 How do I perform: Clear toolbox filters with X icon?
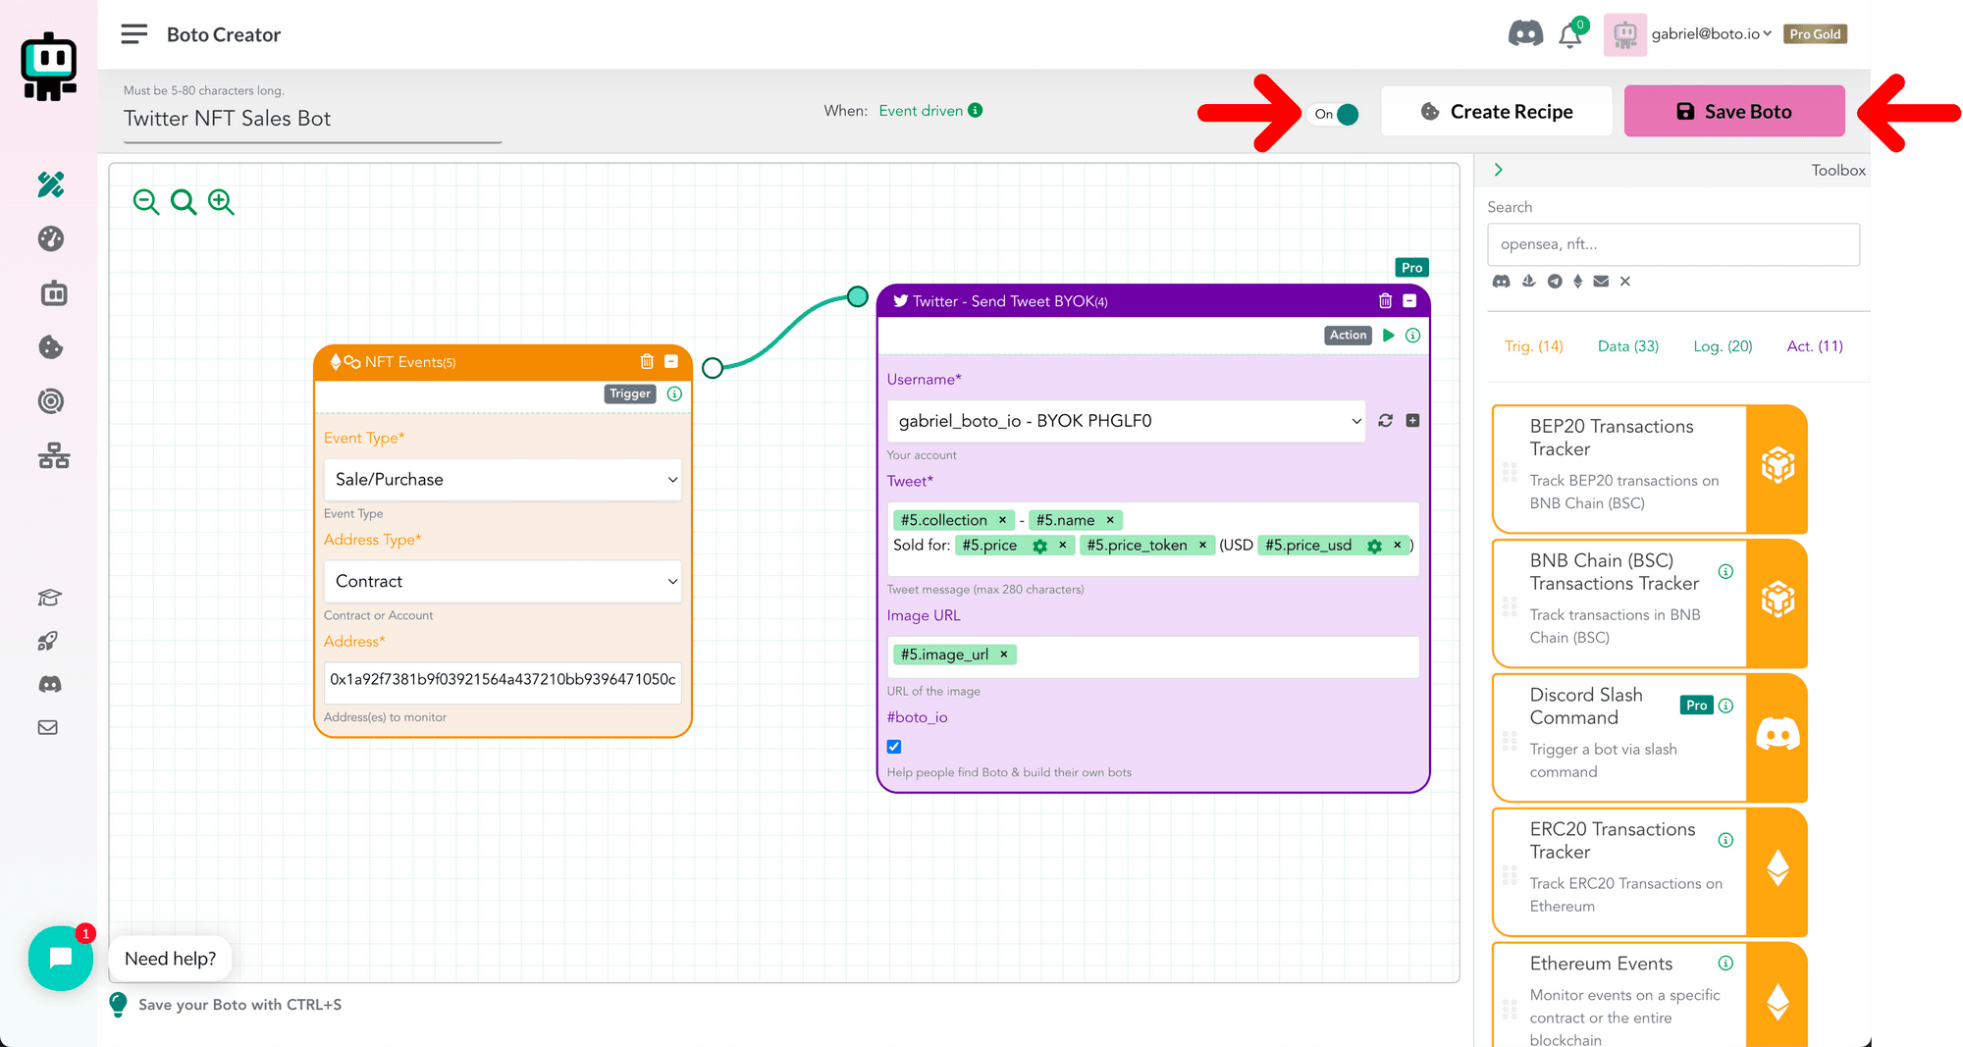click(1625, 282)
